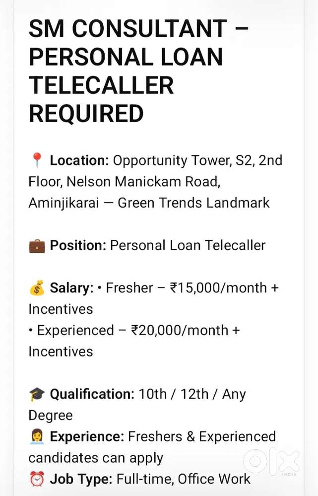Click the bold Location label

pos(79,160)
